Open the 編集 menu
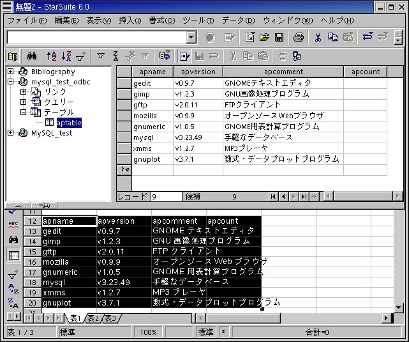 tap(66, 20)
